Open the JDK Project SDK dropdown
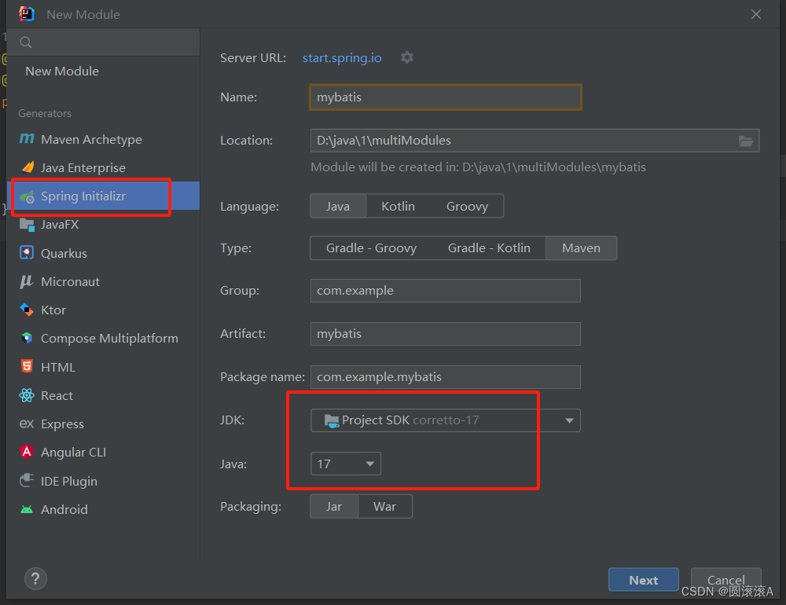Image resolution: width=786 pixels, height=605 pixels. pyautogui.click(x=445, y=420)
